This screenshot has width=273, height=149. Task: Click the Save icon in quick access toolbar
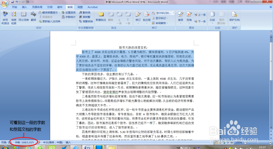(x=12, y=2)
